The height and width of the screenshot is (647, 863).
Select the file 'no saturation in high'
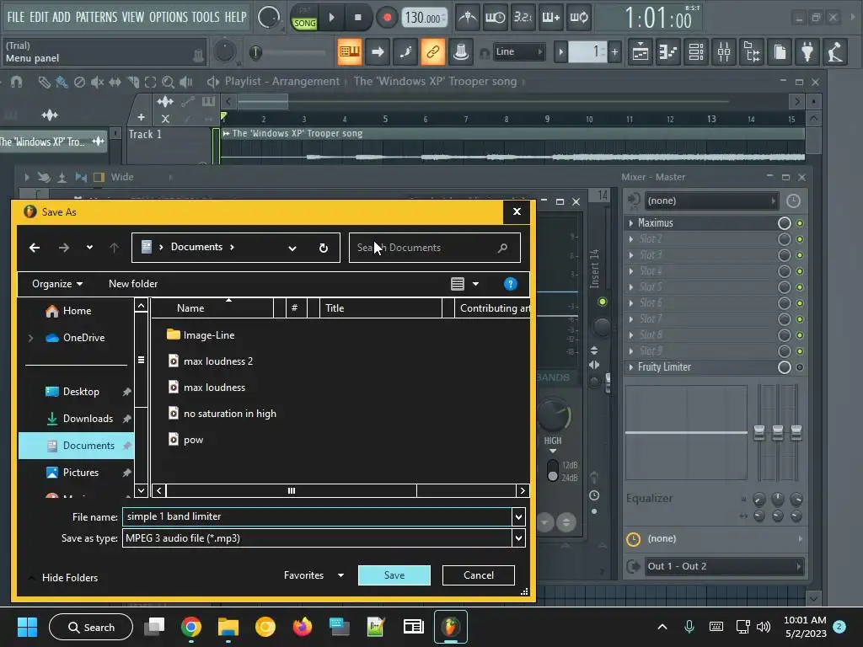(x=229, y=414)
